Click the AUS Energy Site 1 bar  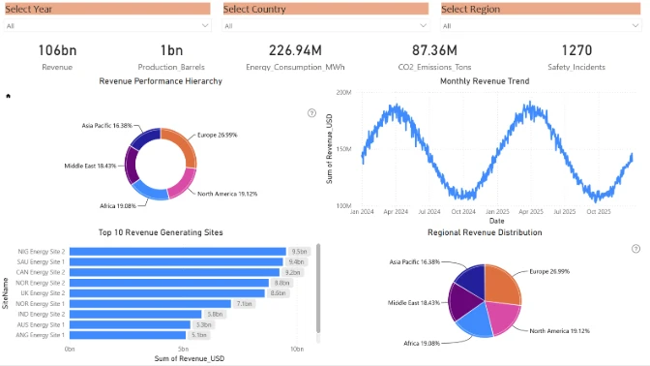coord(130,324)
